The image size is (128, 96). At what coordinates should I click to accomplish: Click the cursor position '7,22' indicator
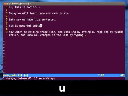point(101,75)
